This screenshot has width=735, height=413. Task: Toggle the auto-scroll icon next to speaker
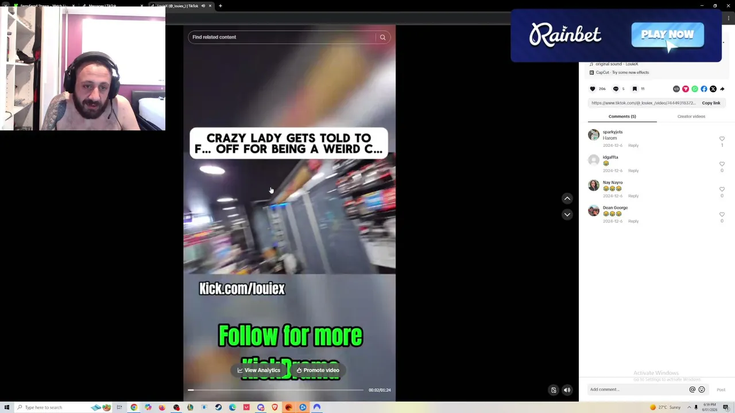(x=554, y=390)
